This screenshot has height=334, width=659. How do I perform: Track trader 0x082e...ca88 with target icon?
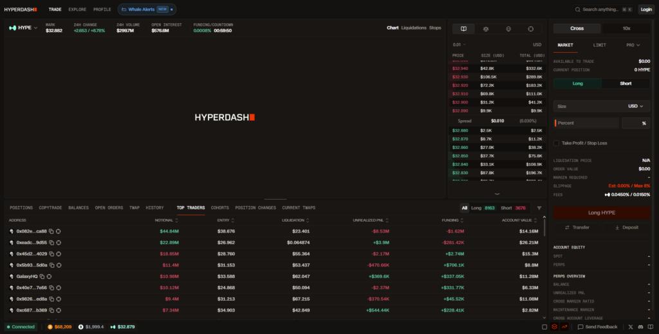coord(59,231)
